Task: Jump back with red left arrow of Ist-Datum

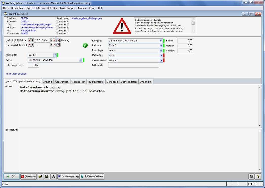Action: point(30,45)
